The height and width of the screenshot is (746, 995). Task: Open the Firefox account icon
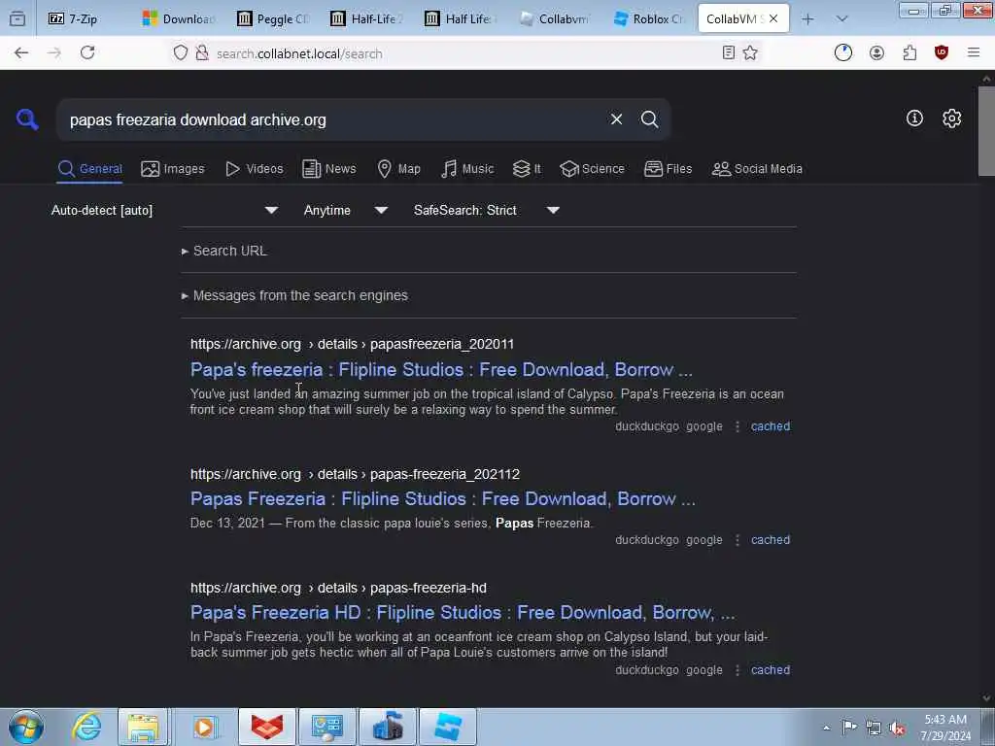[x=876, y=53]
